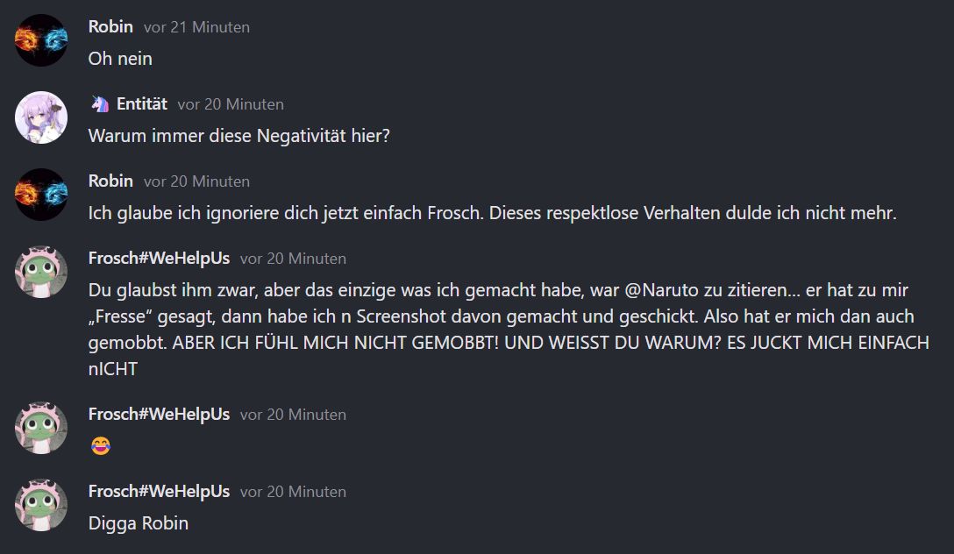Click the "vor 21 Minuten" timestamp
This screenshot has width=954, height=554.
tap(196, 27)
